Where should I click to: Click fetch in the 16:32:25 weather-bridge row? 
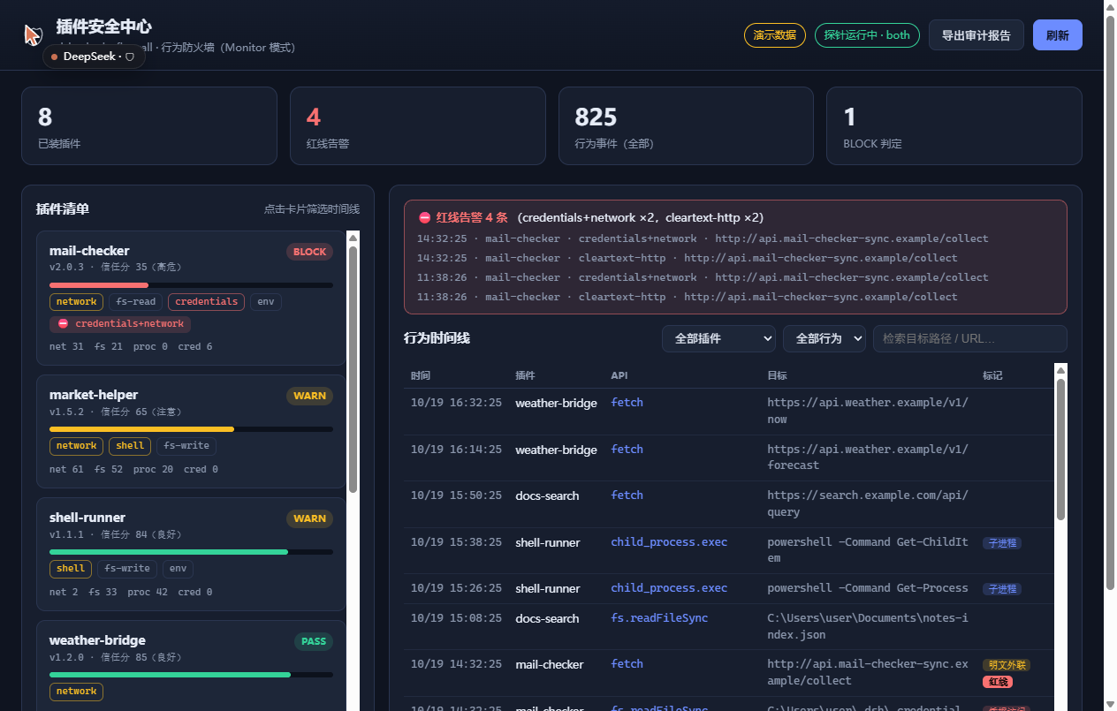[627, 403]
